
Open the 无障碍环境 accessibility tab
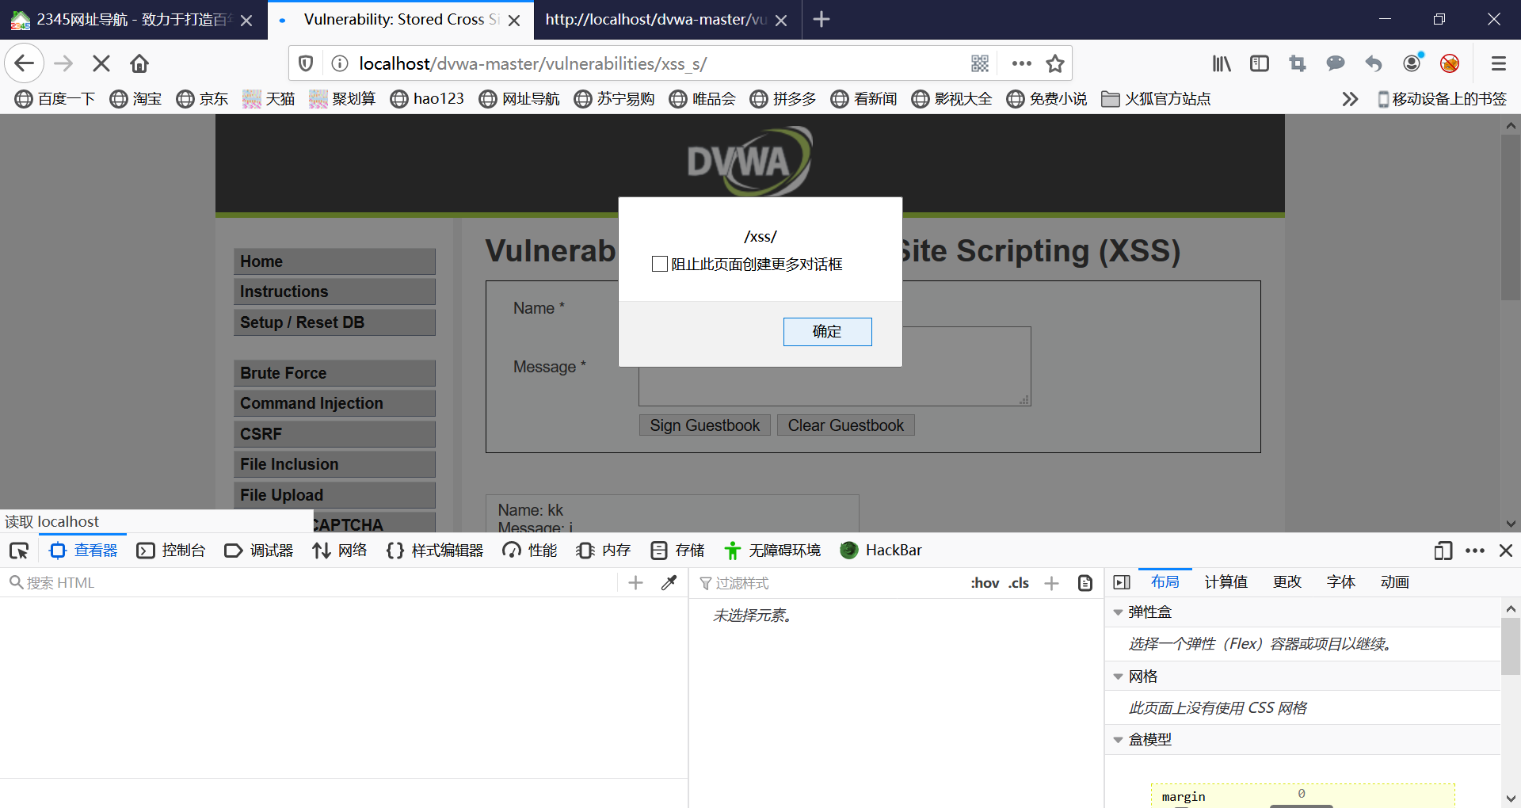[772, 551]
